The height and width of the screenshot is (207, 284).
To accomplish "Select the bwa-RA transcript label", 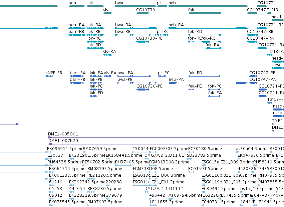I will tap(123, 25).
